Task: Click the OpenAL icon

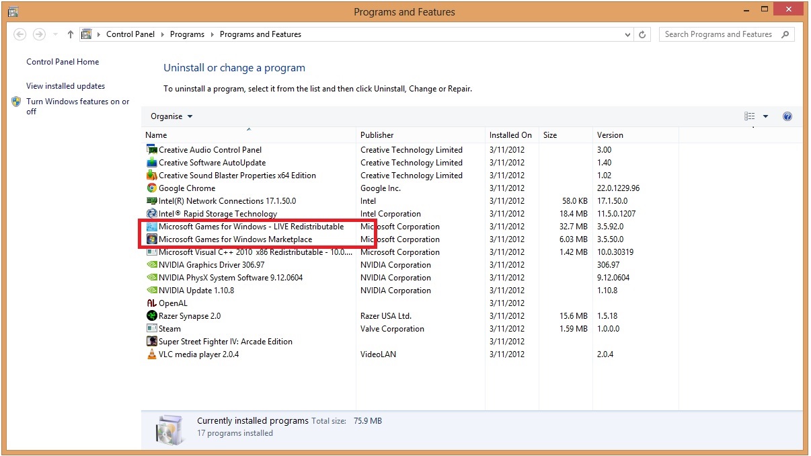Action: point(151,303)
